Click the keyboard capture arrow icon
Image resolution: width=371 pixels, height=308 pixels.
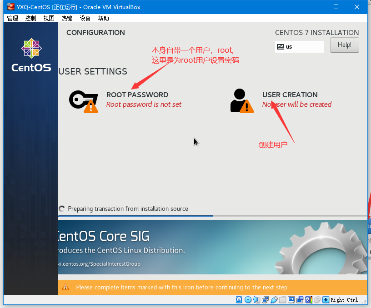click(326, 300)
